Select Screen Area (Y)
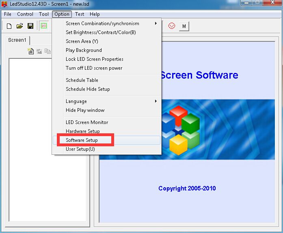Image resolution: width=283 pixels, height=233 pixels. coord(106,41)
